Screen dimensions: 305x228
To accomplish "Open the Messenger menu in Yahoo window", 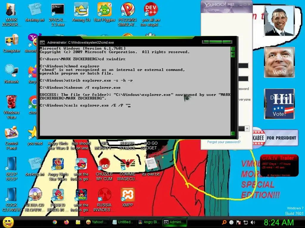I will (x=211, y=10).
